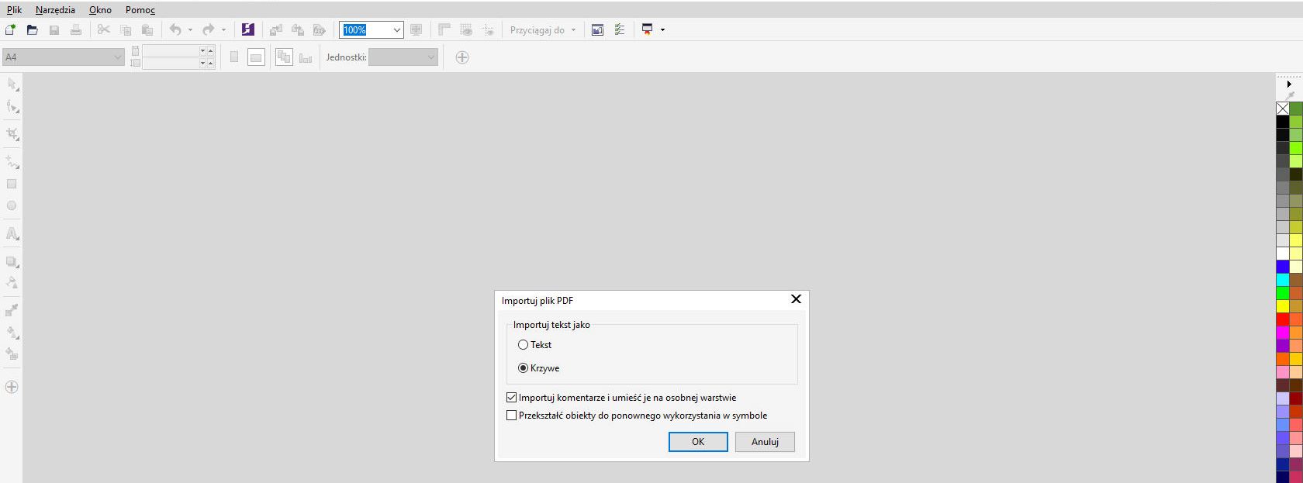Click the New document icon
Image resolution: width=1303 pixels, height=483 pixels.
point(10,30)
